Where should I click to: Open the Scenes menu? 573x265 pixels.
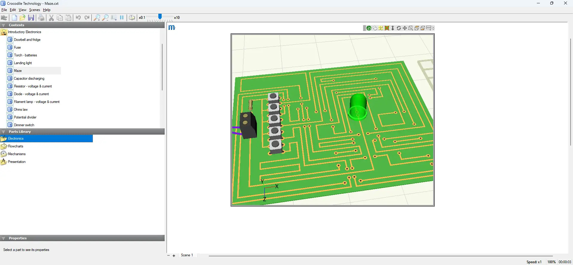[x=35, y=10]
